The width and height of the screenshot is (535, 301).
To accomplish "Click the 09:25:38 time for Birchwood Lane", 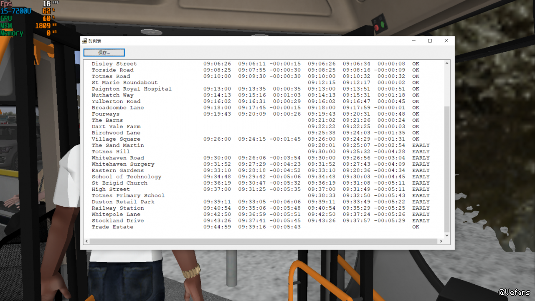I will tap(322, 133).
